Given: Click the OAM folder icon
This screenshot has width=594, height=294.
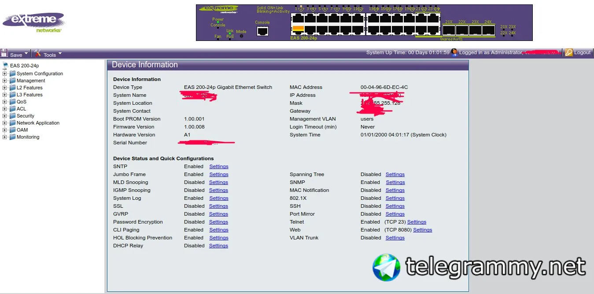Looking at the screenshot, I should click(x=12, y=130).
